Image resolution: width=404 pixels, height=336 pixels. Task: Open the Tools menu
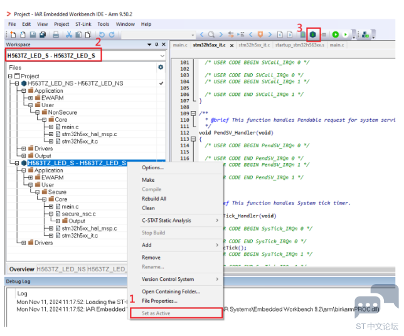click(103, 24)
